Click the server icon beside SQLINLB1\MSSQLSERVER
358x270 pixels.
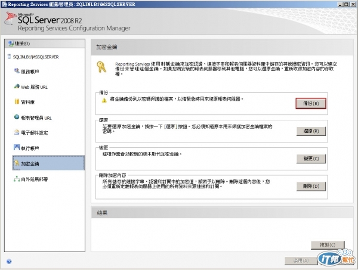(x=9, y=57)
